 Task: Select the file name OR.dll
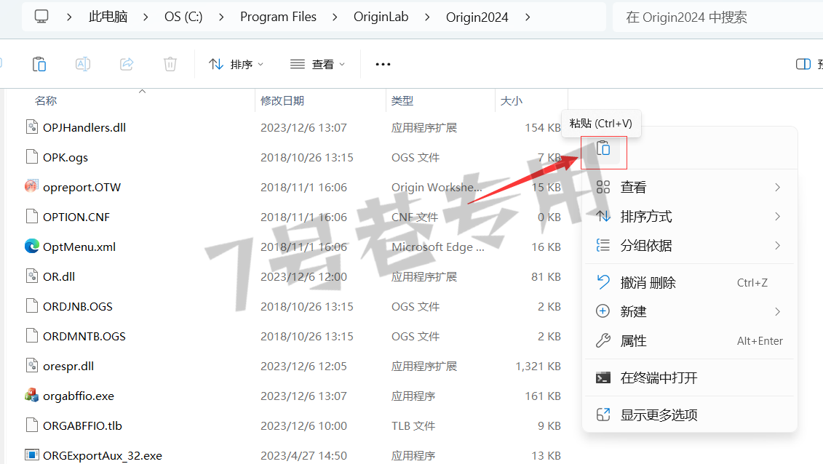pos(59,276)
